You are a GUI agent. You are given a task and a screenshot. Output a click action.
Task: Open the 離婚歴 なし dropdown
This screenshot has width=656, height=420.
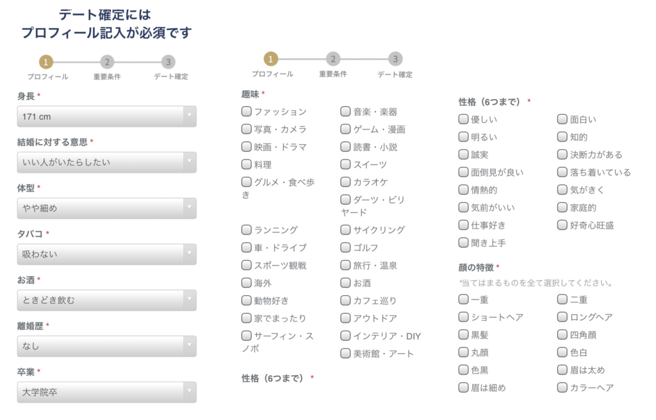pos(107,346)
